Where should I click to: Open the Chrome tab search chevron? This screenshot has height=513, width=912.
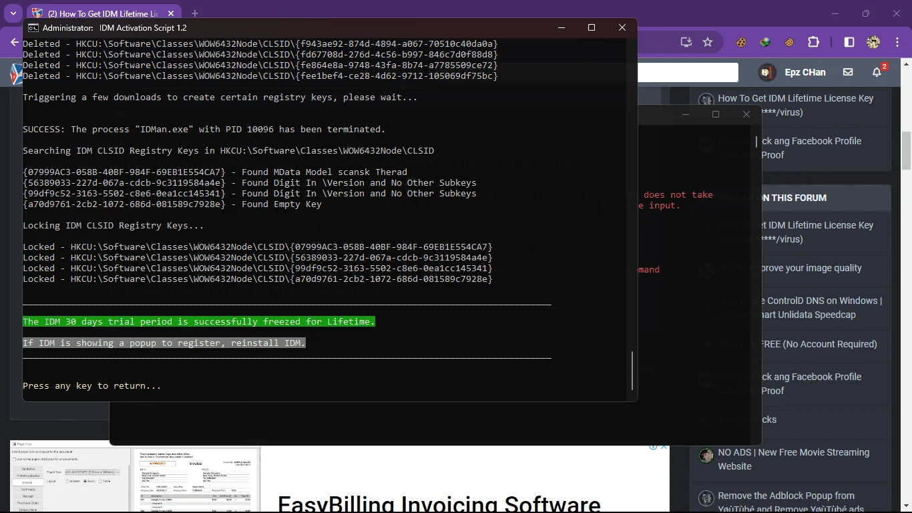tap(13, 13)
